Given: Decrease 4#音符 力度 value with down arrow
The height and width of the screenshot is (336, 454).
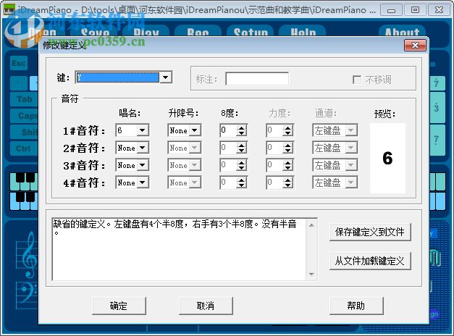Looking at the screenshot, I should coord(287,185).
